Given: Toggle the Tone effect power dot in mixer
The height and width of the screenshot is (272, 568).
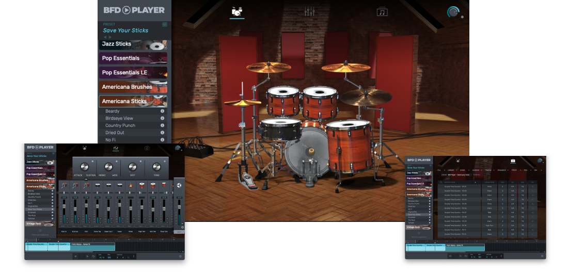Looking at the screenshot, I should [x=165, y=161].
